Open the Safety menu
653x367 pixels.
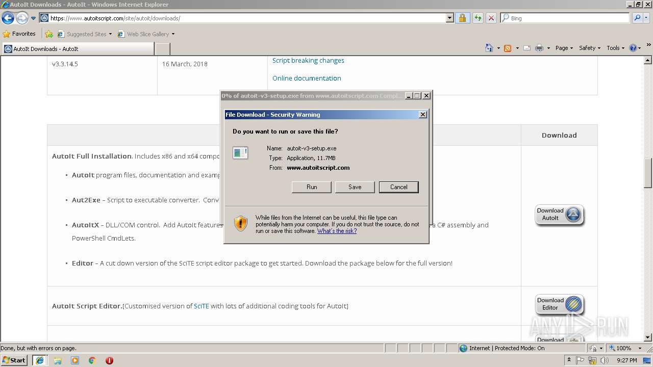590,48
